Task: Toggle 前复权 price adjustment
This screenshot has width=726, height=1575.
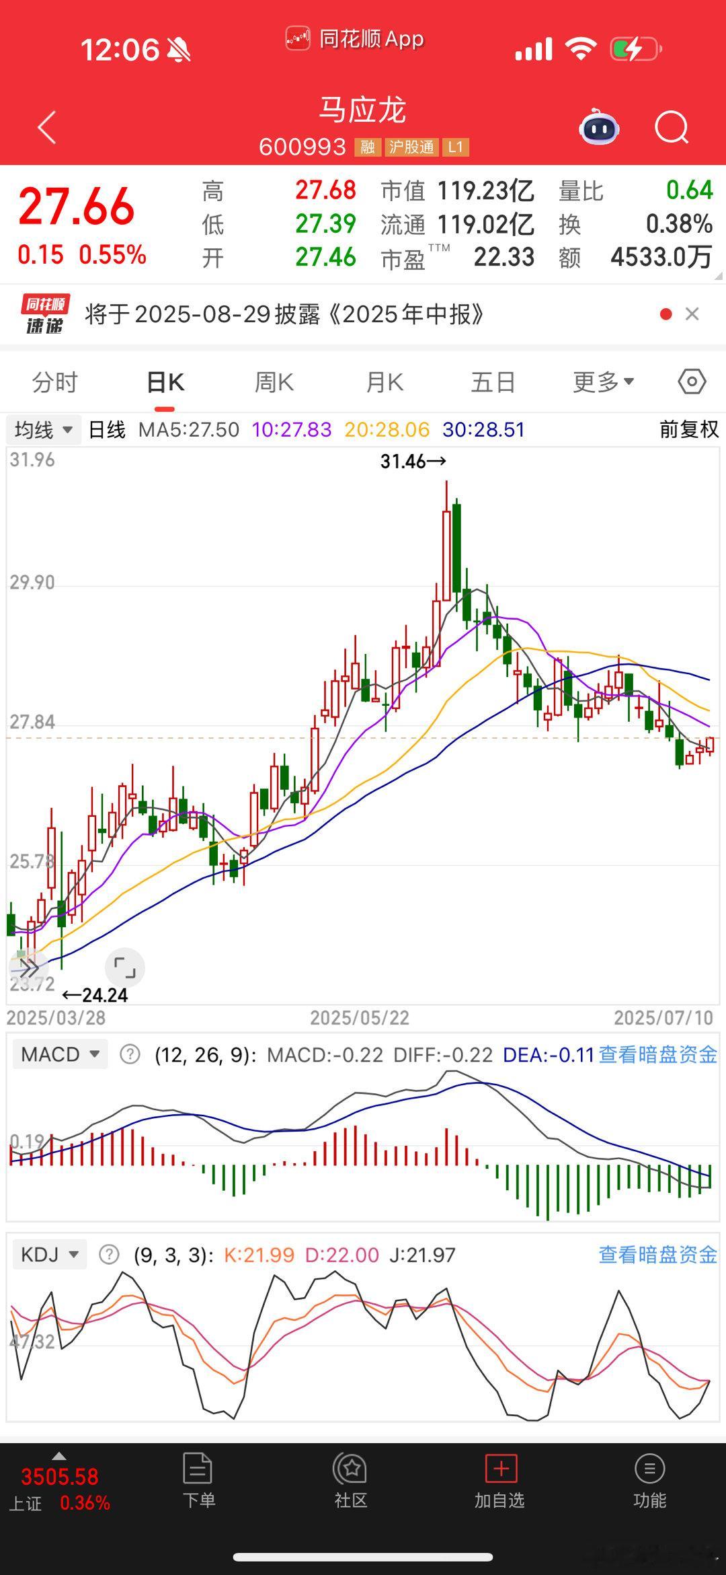Action: [x=689, y=429]
